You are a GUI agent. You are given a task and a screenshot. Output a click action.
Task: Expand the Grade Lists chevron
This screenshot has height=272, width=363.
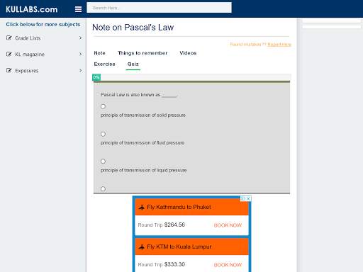coord(81,38)
